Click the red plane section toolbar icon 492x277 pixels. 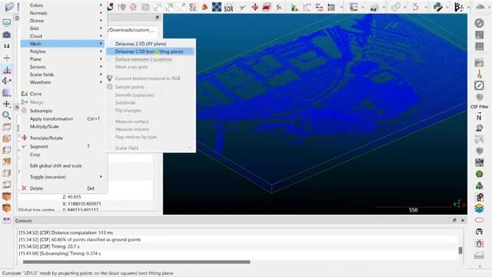(x=267, y=7)
